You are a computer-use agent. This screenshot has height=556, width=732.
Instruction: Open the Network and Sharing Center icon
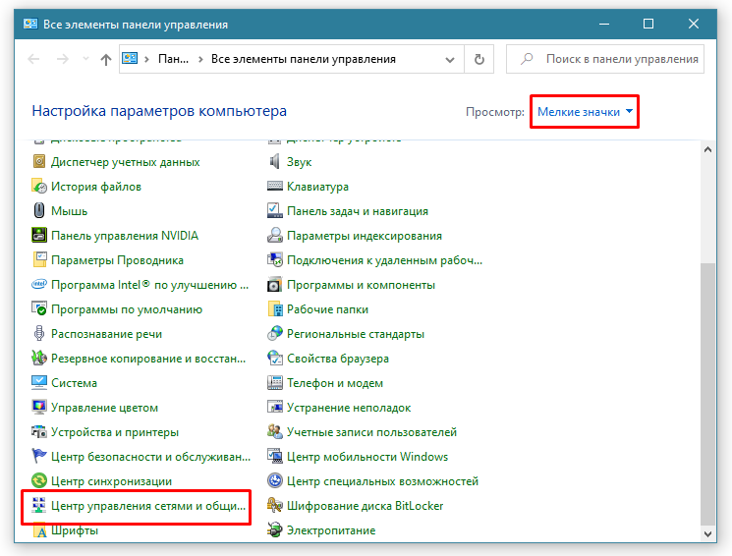click(39, 506)
